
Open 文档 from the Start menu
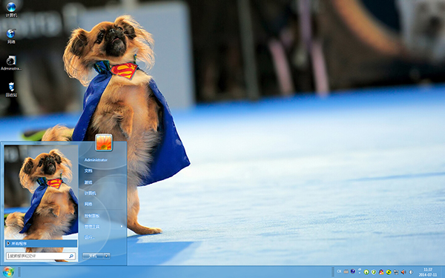88,171
